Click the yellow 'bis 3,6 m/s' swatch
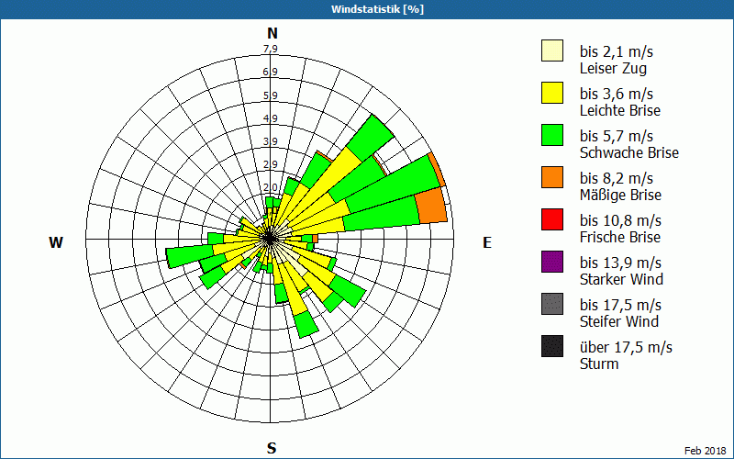The width and height of the screenshot is (734, 459). [x=552, y=93]
